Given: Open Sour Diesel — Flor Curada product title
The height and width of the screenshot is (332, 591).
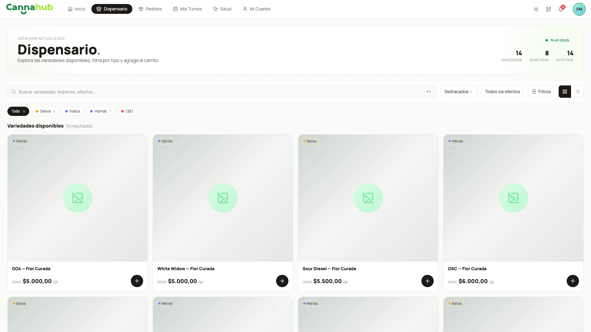Looking at the screenshot, I should (329, 269).
